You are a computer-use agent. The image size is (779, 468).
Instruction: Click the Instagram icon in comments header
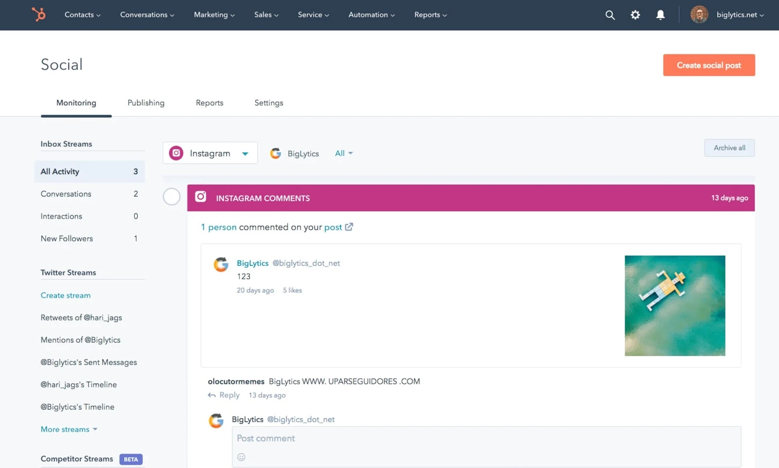[201, 197]
